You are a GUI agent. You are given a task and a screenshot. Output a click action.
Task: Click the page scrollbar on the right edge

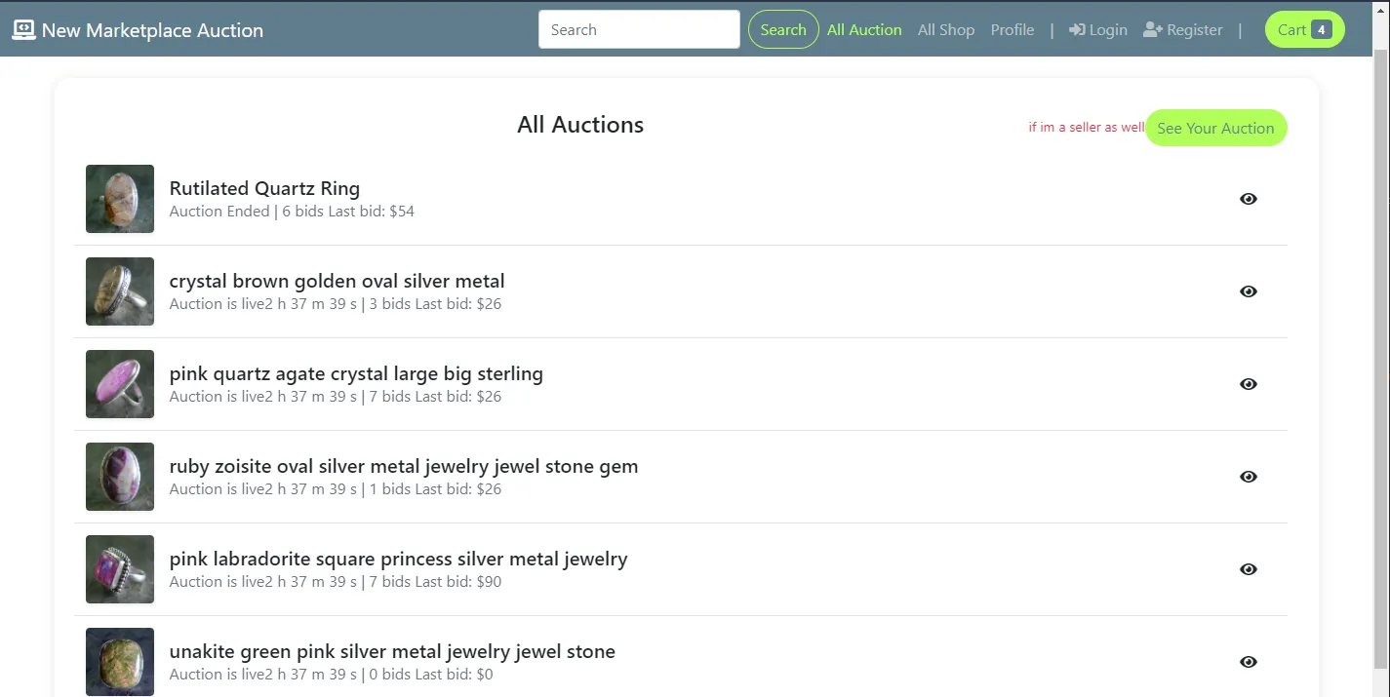point(1384,341)
